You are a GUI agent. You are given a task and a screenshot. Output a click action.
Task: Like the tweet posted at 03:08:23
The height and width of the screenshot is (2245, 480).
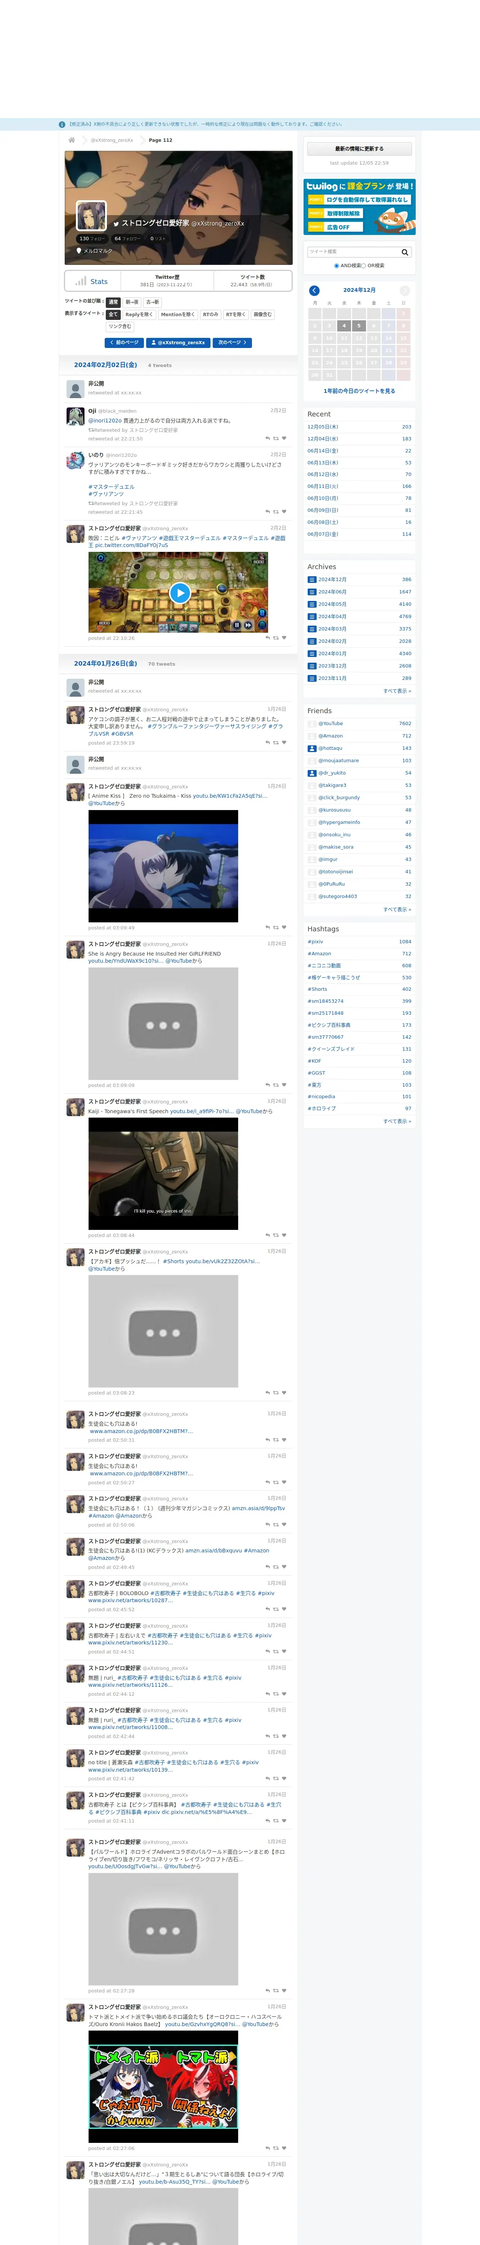(x=284, y=1393)
